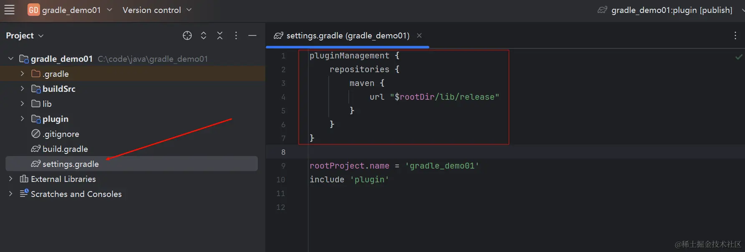Click the project path C:\code\java\gradle_demo01
This screenshot has height=252, width=745.
coord(153,59)
